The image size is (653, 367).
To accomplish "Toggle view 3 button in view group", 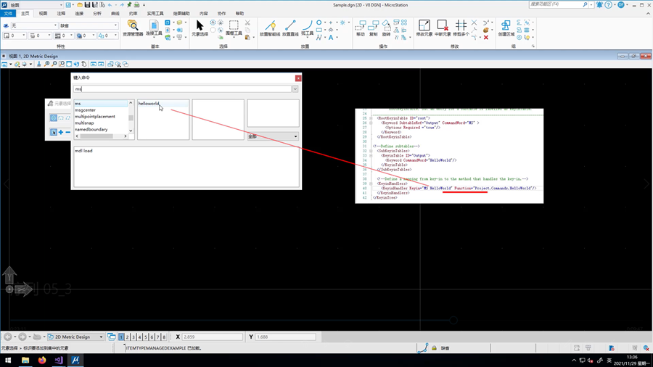I will (x=134, y=337).
